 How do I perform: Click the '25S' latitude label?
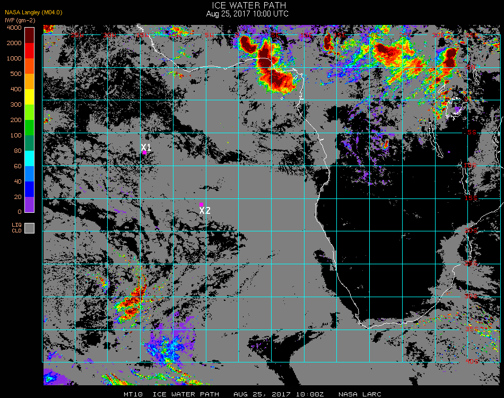point(471,264)
